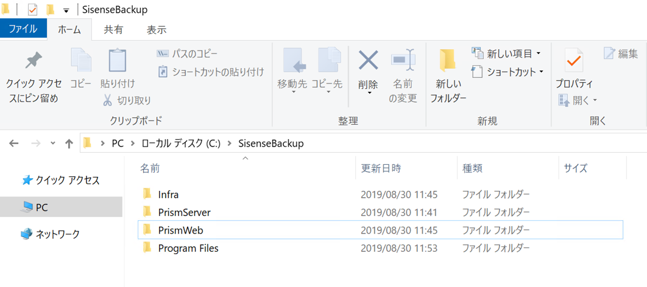Click the Quick Access star icon in the sidebar
This screenshot has height=287, width=647.
pos(27,180)
